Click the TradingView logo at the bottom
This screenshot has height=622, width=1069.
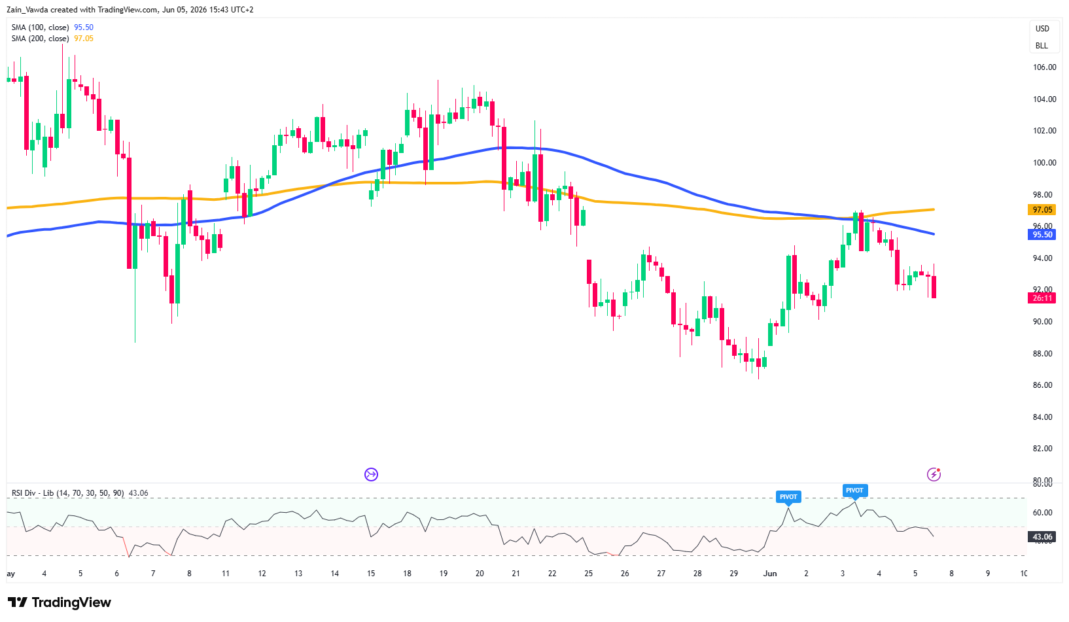[x=60, y=602]
